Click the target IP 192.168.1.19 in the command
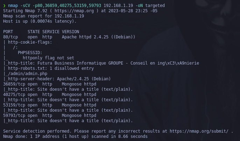This screenshot has height=141, width=240. [x=118, y=6]
